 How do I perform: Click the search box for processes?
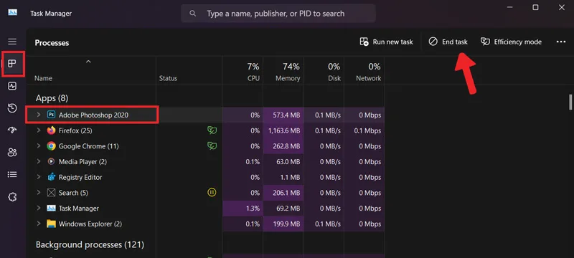tap(278, 14)
